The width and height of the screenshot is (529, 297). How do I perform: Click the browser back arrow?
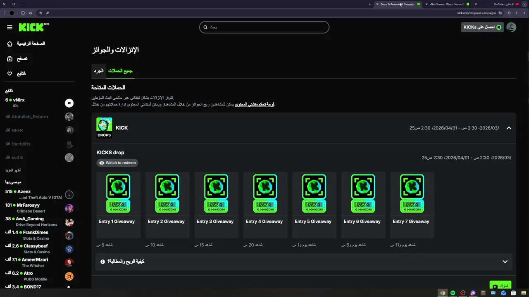pos(524,13)
